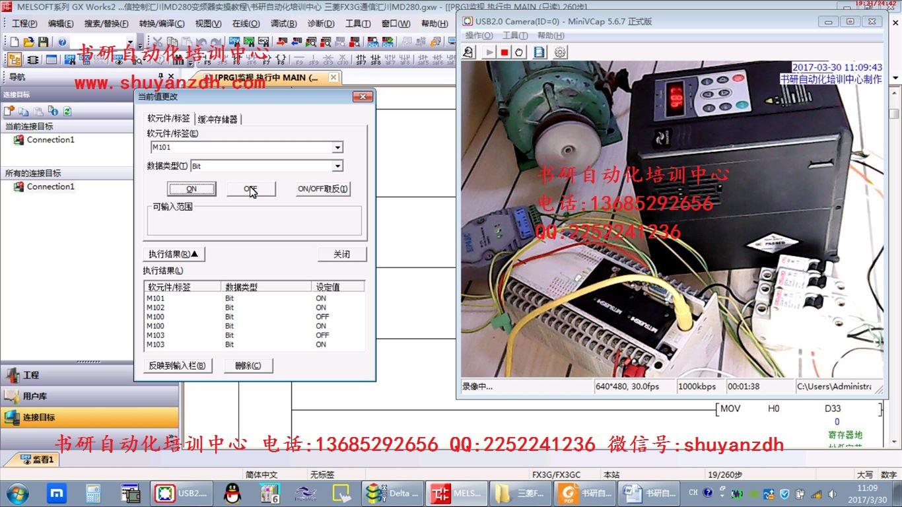Screen dimensions: 902x507
Task: Click the Cut scissors toolbar icon
Action: pos(157,42)
